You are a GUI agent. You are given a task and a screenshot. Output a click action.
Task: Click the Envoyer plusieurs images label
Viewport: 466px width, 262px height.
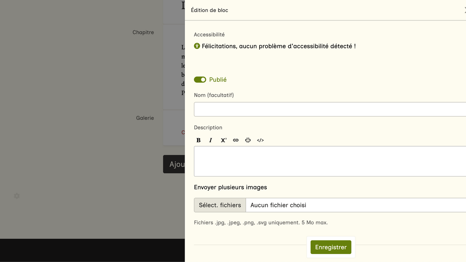coord(230,187)
